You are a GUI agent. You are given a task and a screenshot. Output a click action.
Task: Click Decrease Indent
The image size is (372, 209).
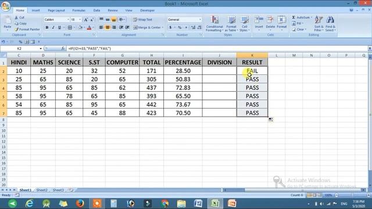tap(121, 27)
